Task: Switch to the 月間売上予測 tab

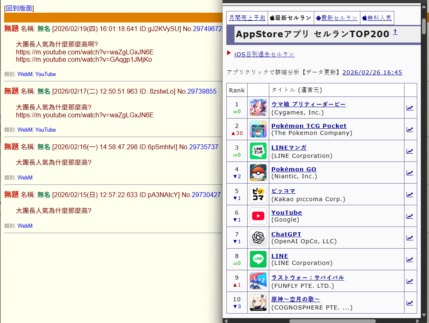Action: click(x=247, y=18)
